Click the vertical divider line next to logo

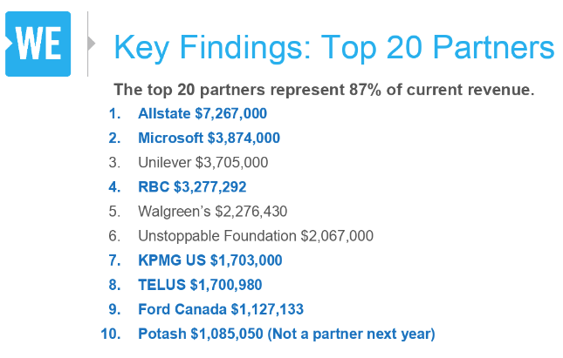pyautogui.click(x=87, y=44)
